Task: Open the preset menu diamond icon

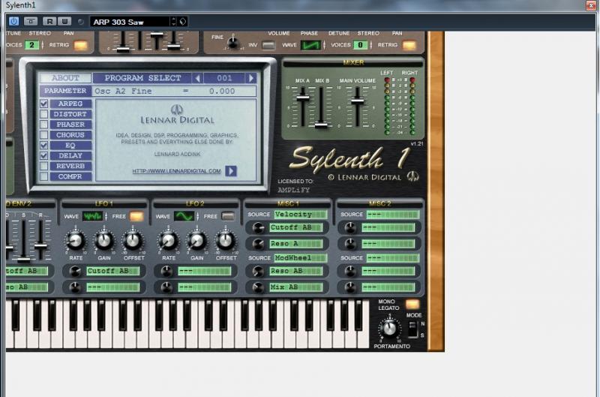Action: pyautogui.click(x=183, y=22)
